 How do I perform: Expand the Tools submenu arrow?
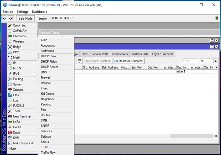[34, 111]
